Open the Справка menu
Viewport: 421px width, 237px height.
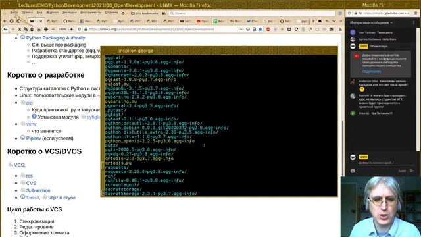pos(111,13)
